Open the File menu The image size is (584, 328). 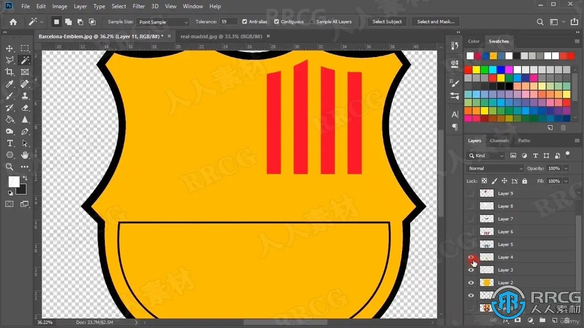[x=26, y=6]
